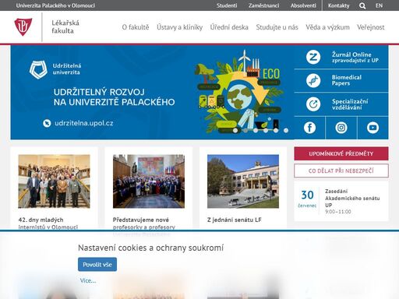Click the Nastavení cookies a ochrany soukromí heading
399x299 pixels.
point(150,248)
